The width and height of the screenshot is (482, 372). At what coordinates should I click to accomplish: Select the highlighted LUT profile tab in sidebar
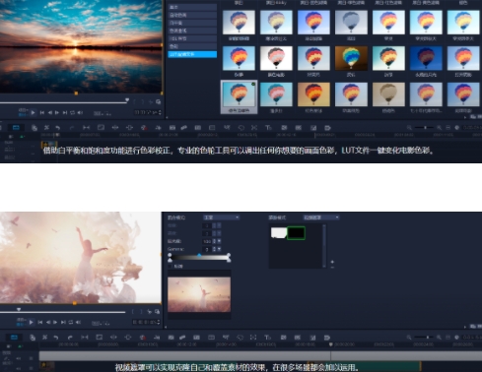pos(192,54)
